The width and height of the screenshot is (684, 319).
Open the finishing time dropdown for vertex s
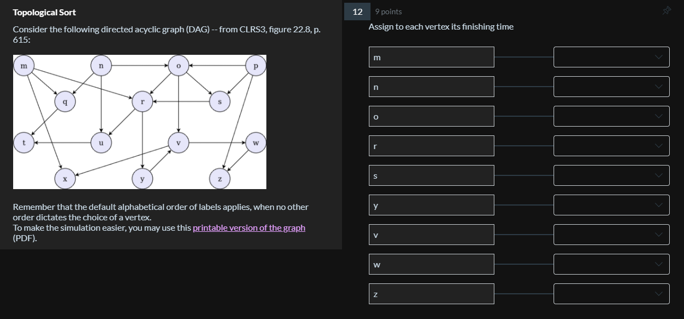coord(612,175)
